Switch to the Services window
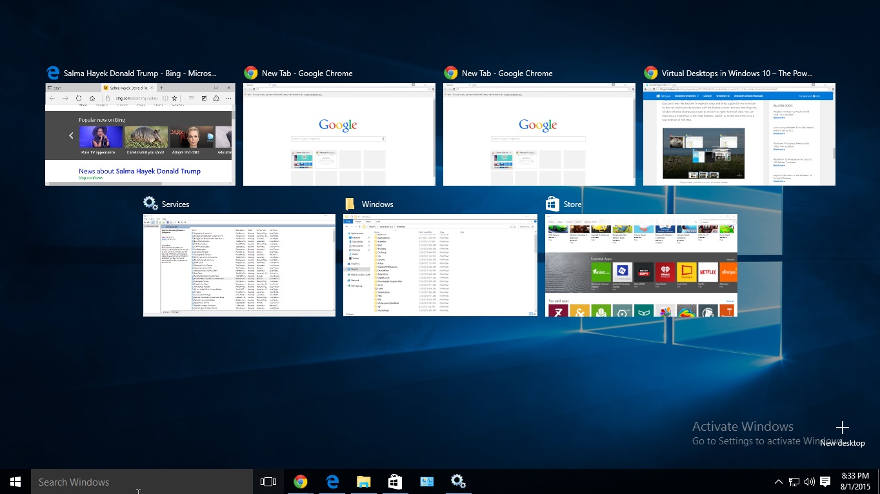 (x=239, y=265)
